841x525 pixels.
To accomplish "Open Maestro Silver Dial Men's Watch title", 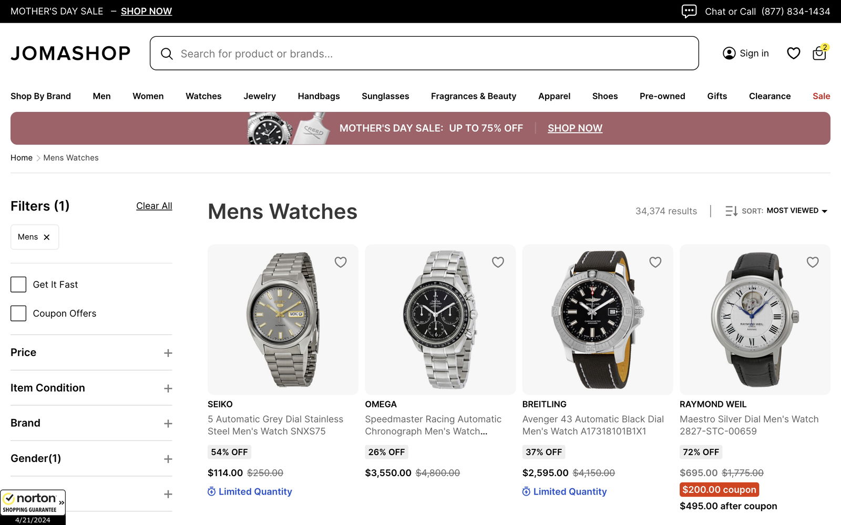I will 749,425.
